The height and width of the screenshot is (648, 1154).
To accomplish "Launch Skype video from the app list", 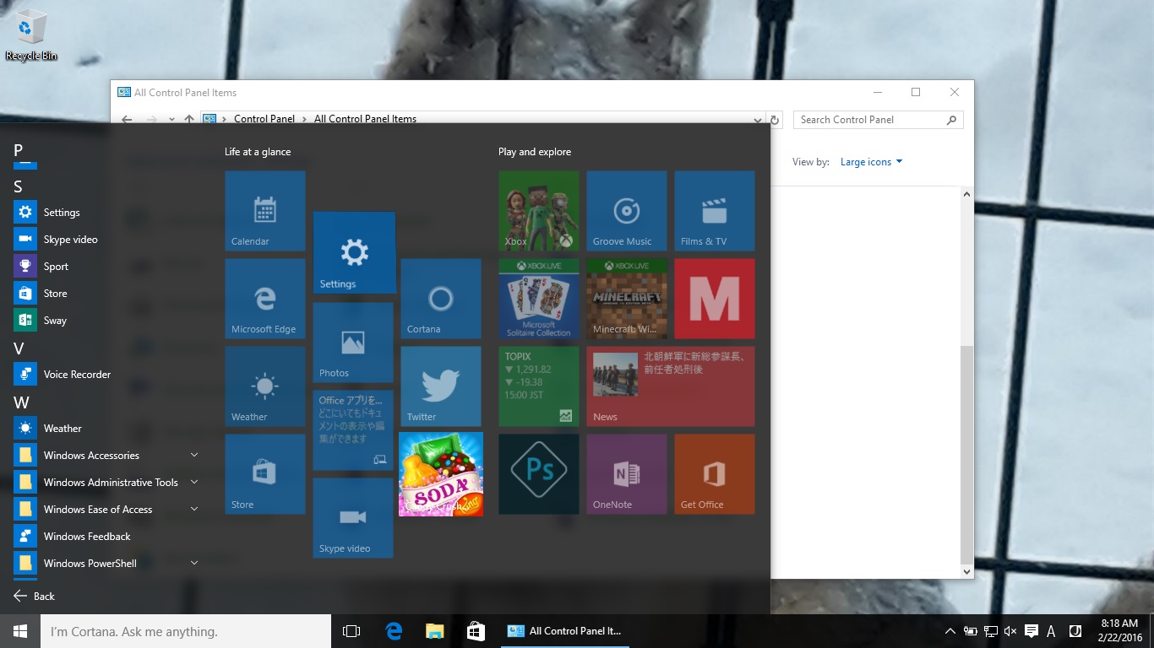I will [106, 240].
